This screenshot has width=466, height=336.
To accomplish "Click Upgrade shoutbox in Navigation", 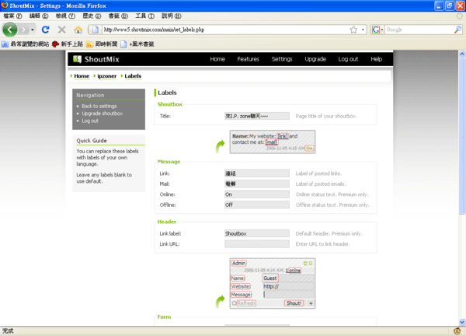I will [x=103, y=114].
